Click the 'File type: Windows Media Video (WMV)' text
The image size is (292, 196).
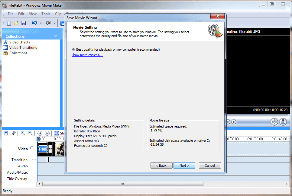pyautogui.click(x=102, y=126)
